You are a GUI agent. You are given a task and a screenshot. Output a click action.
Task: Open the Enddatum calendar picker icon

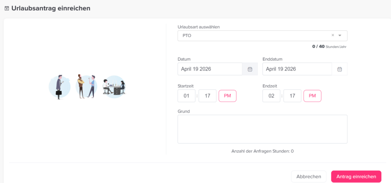coord(339,69)
